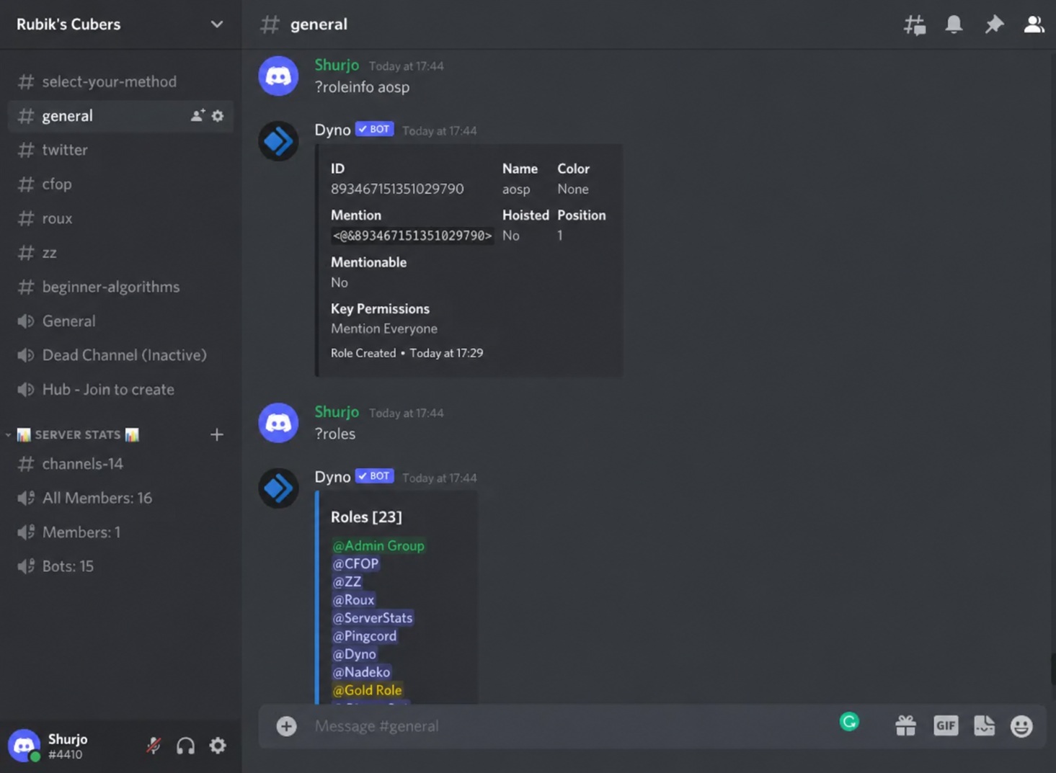Select the Bots: 15 voice channel
This screenshot has width=1056, height=773.
point(120,566)
